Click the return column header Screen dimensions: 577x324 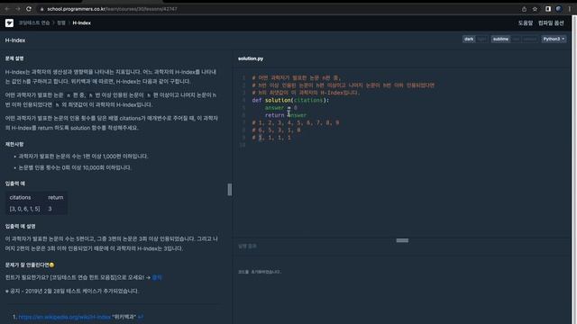click(56, 197)
